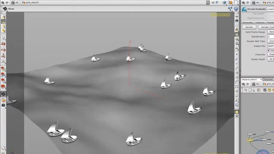
Task: Click the Render Control button
Action: tap(266, 27)
